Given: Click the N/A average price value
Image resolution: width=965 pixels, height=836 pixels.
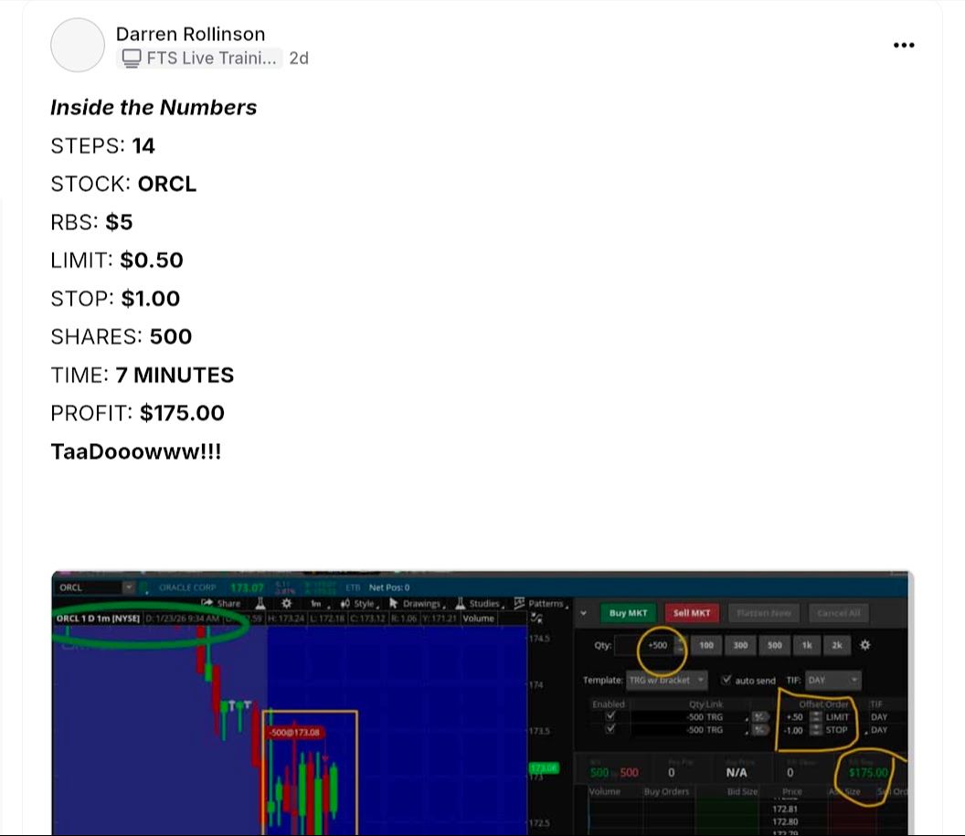Looking at the screenshot, I should (736, 772).
